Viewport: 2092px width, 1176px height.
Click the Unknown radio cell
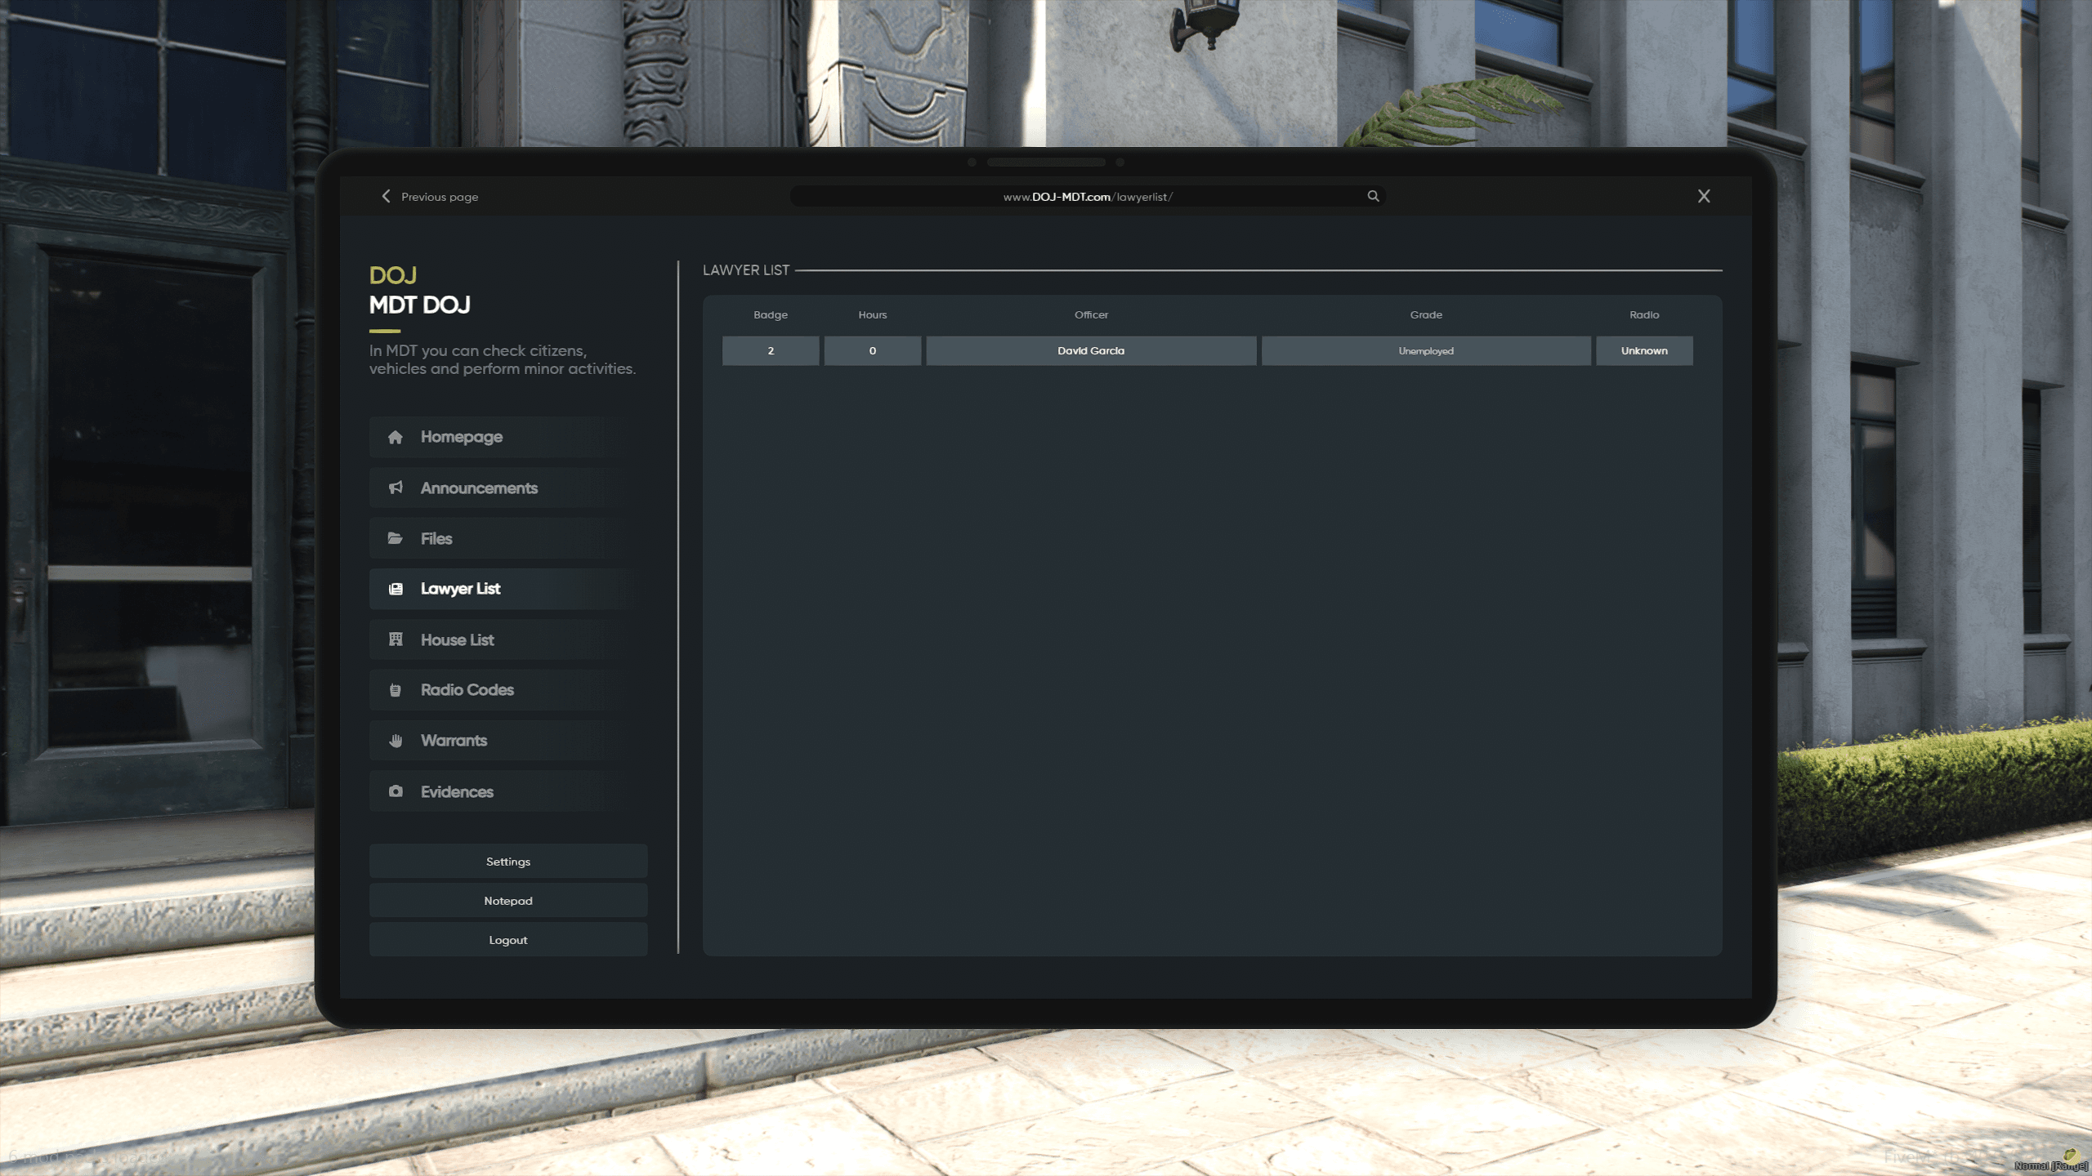coord(1644,350)
